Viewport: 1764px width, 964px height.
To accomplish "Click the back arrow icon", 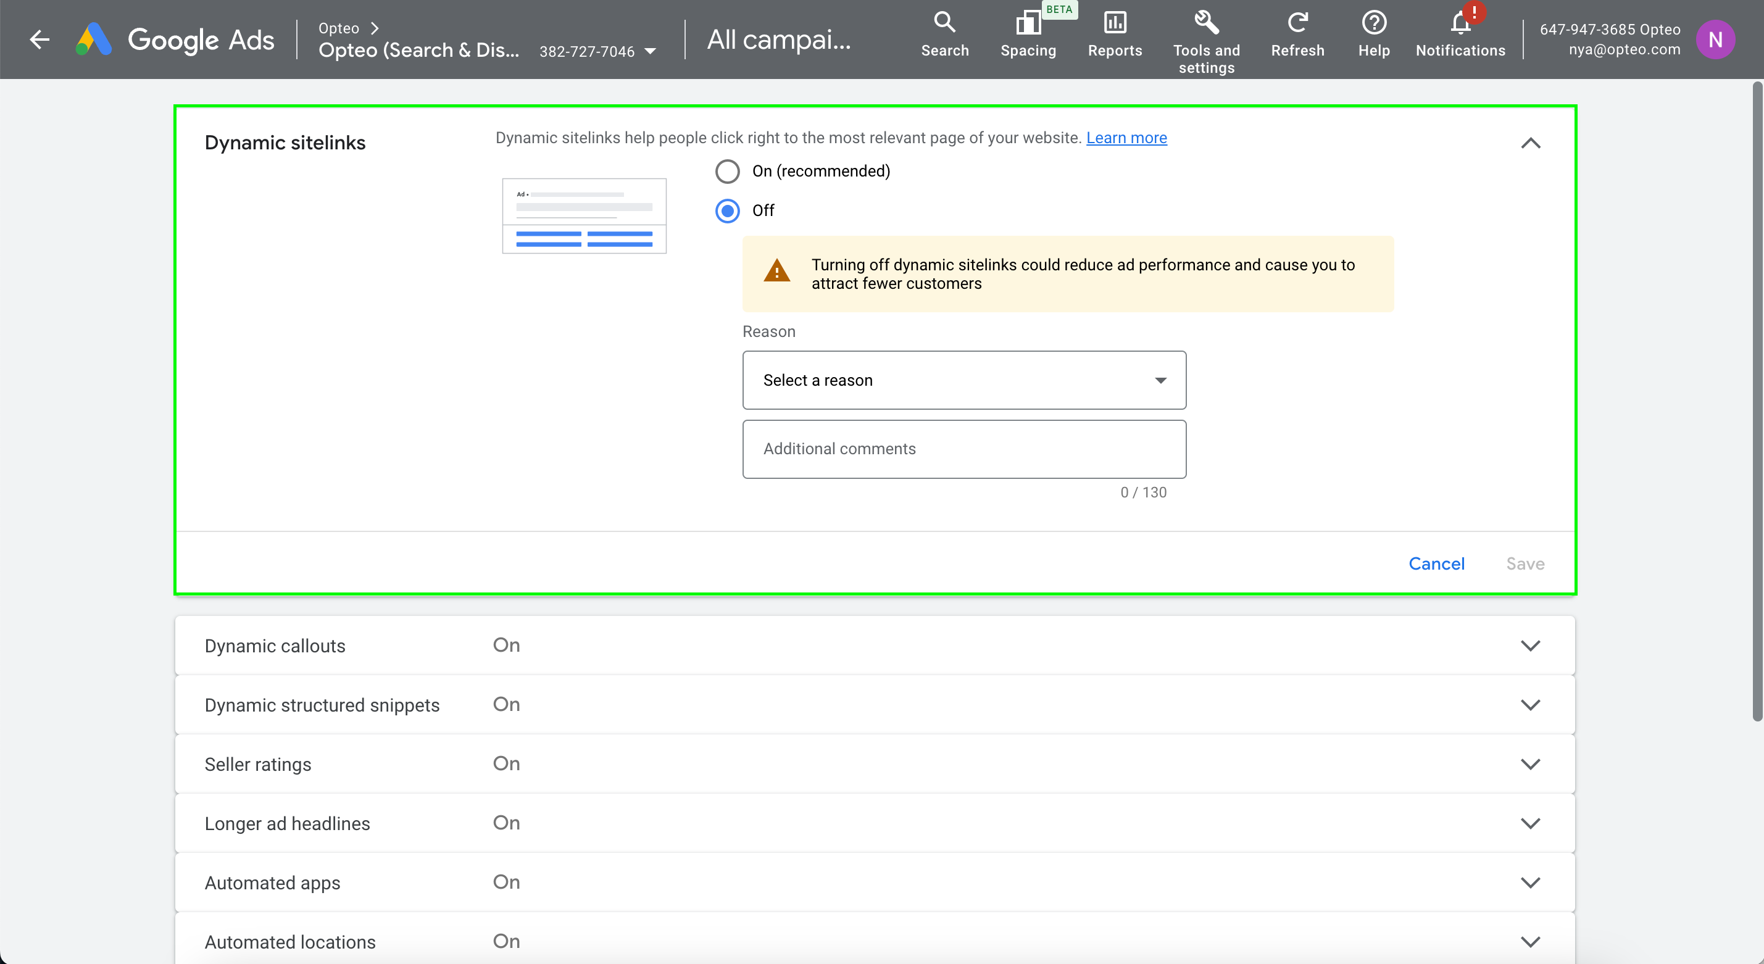I will (40, 39).
